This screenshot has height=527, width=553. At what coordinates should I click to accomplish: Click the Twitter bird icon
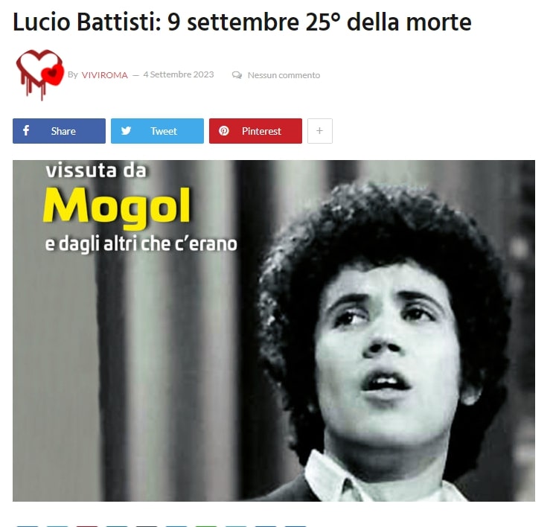[x=126, y=131]
